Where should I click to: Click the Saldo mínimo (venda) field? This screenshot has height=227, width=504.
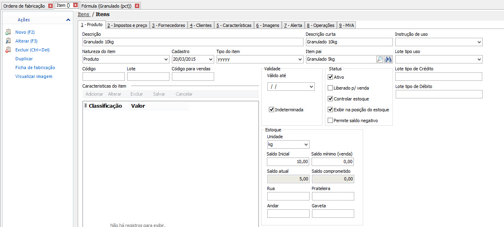coord(333,162)
